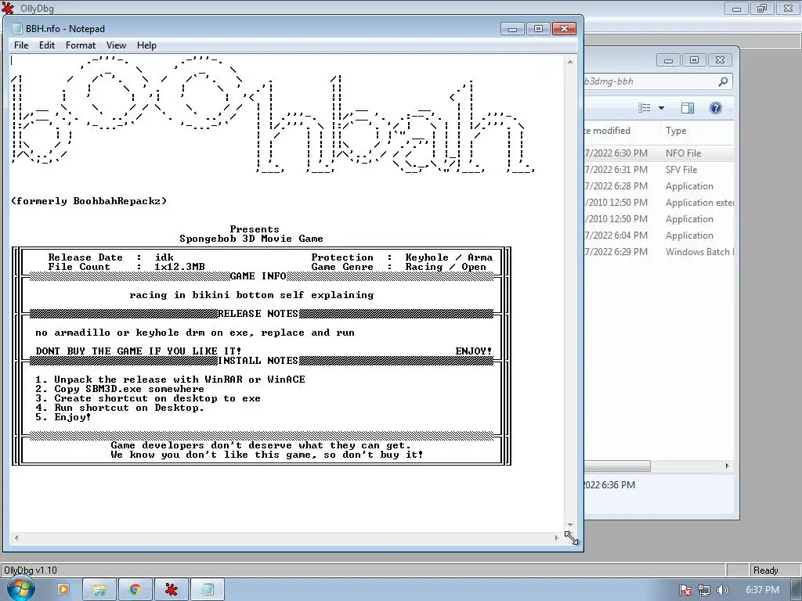802x601 pixels.
Task: Click the Show desktop button on taskbar
Action: 796,590
